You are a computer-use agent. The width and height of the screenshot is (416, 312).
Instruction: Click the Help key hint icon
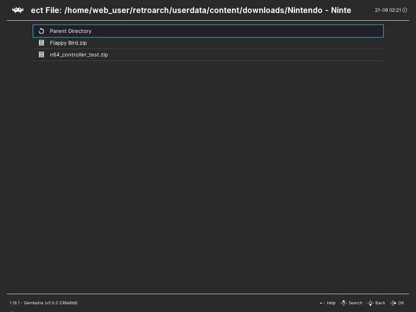322,303
